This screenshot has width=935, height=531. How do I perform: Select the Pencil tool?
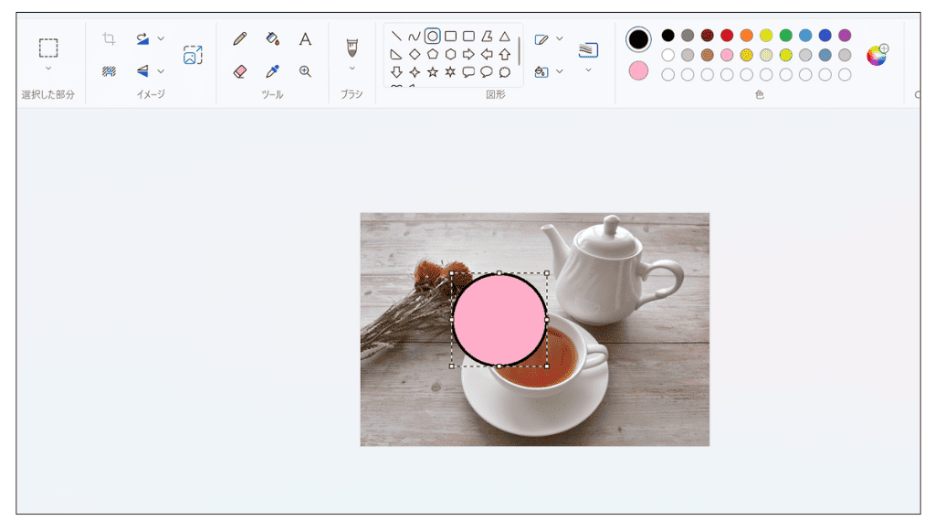(x=240, y=39)
